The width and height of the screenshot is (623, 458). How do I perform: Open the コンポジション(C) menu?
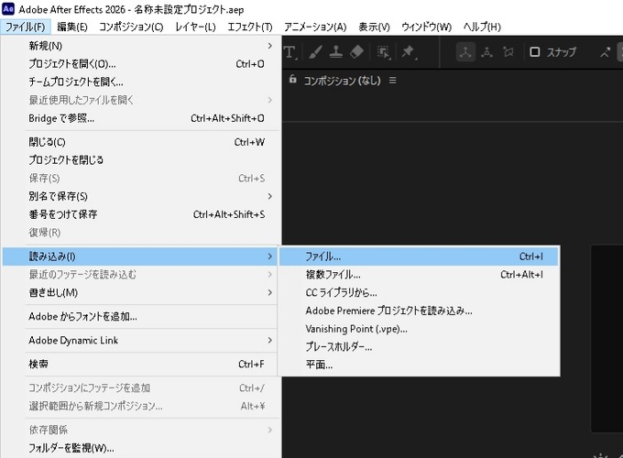(131, 27)
